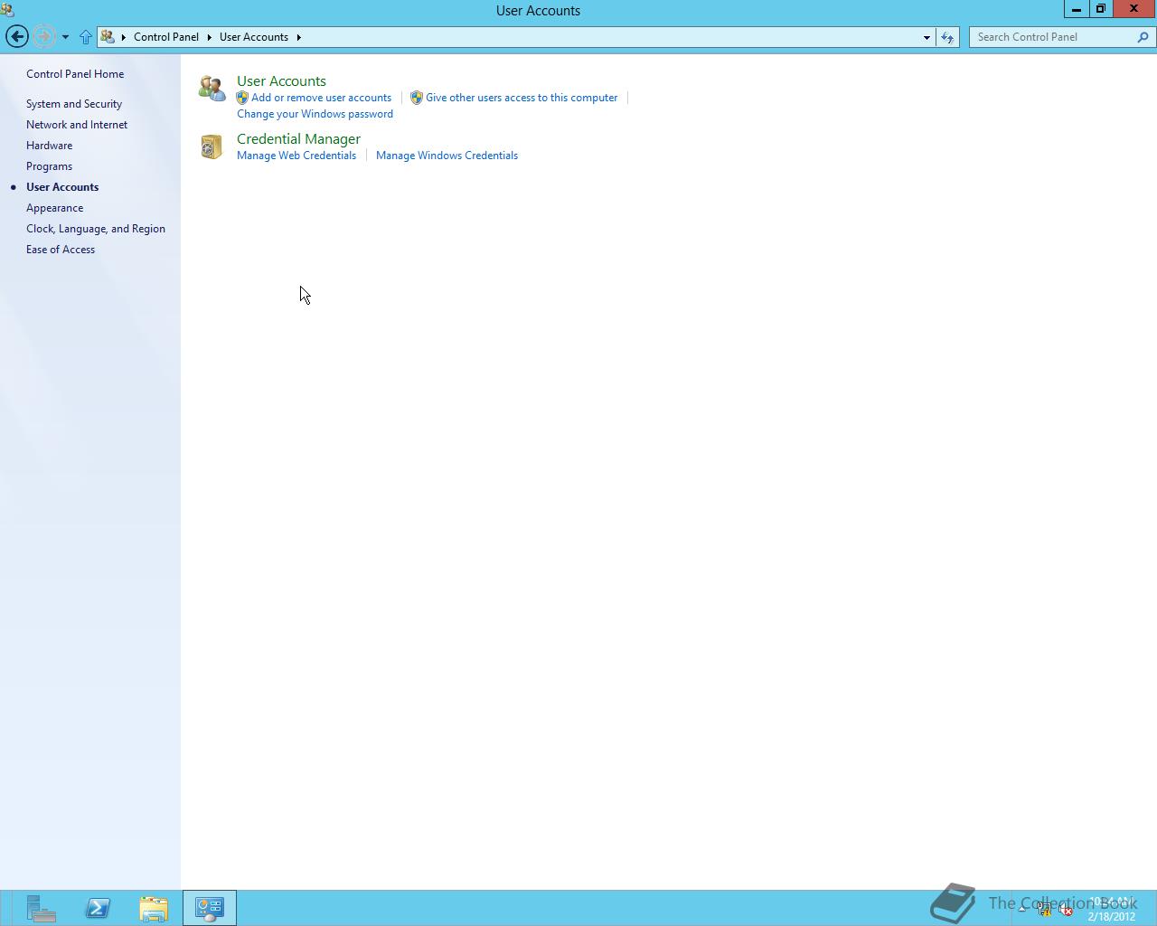Select Control Panel in the breadcrumb

point(166,37)
